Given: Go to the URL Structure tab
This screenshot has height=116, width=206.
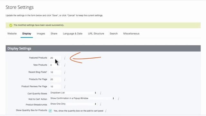Looking at the screenshot, I should [96, 34].
